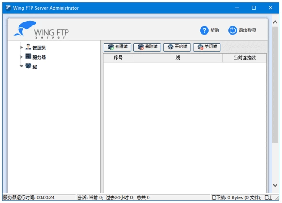
Task: Click the help question mark icon
Action: (204, 30)
